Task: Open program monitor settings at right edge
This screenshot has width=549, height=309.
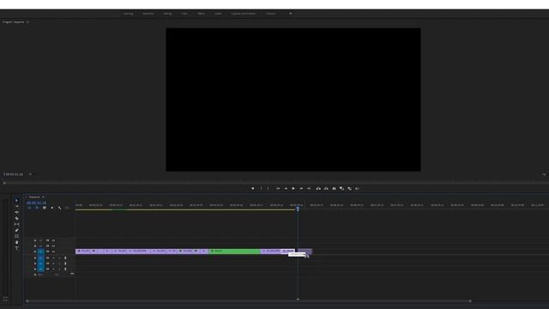Action: (544, 174)
